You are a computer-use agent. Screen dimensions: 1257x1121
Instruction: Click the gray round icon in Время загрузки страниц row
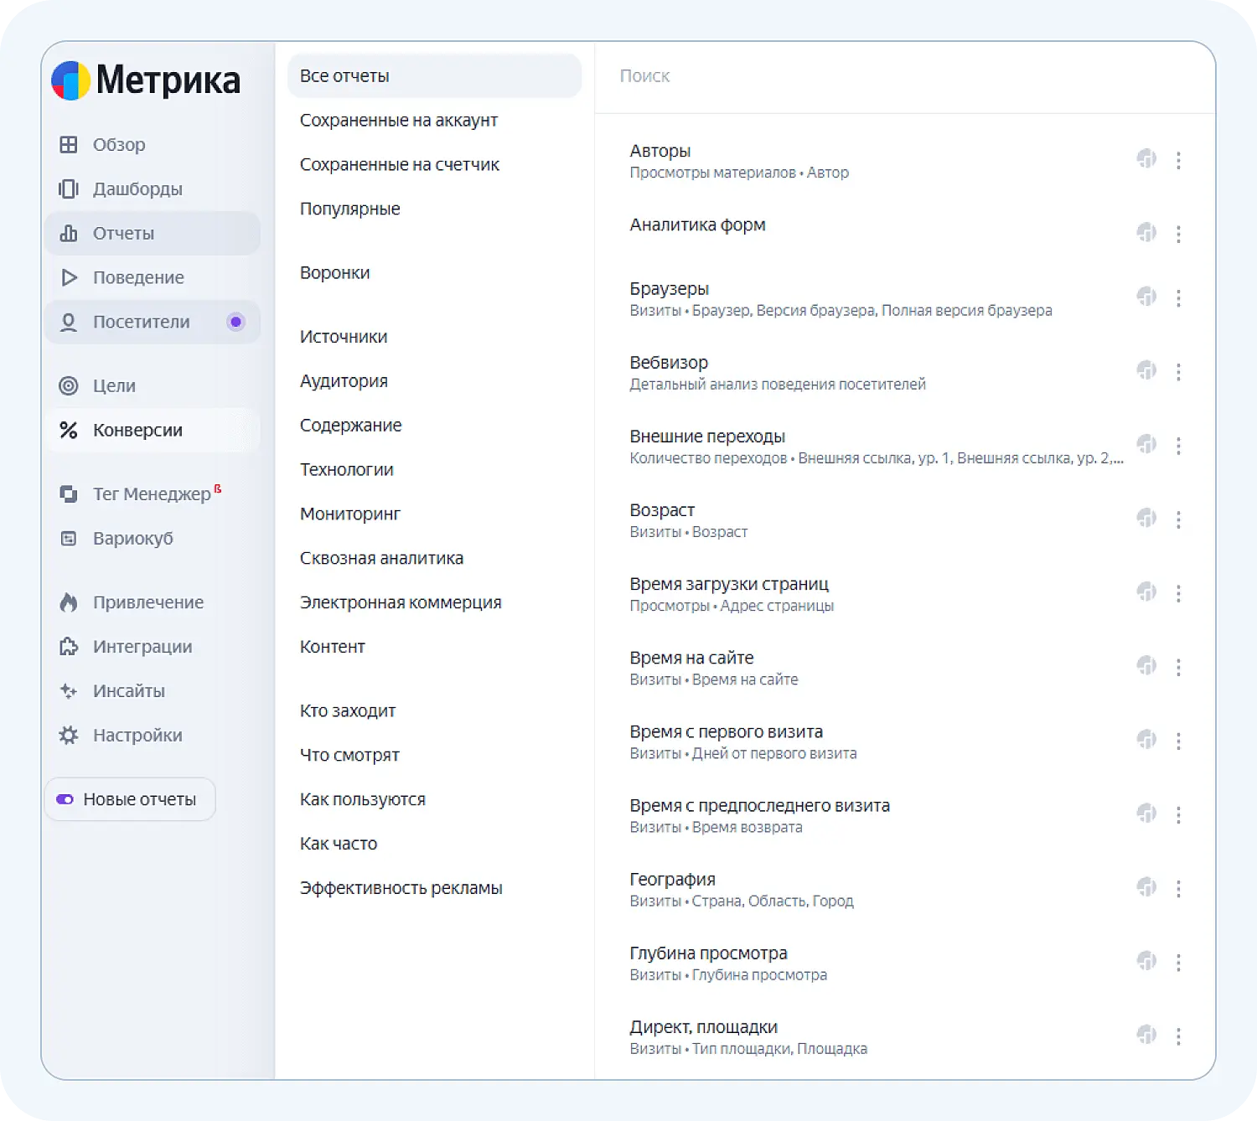coord(1146,591)
